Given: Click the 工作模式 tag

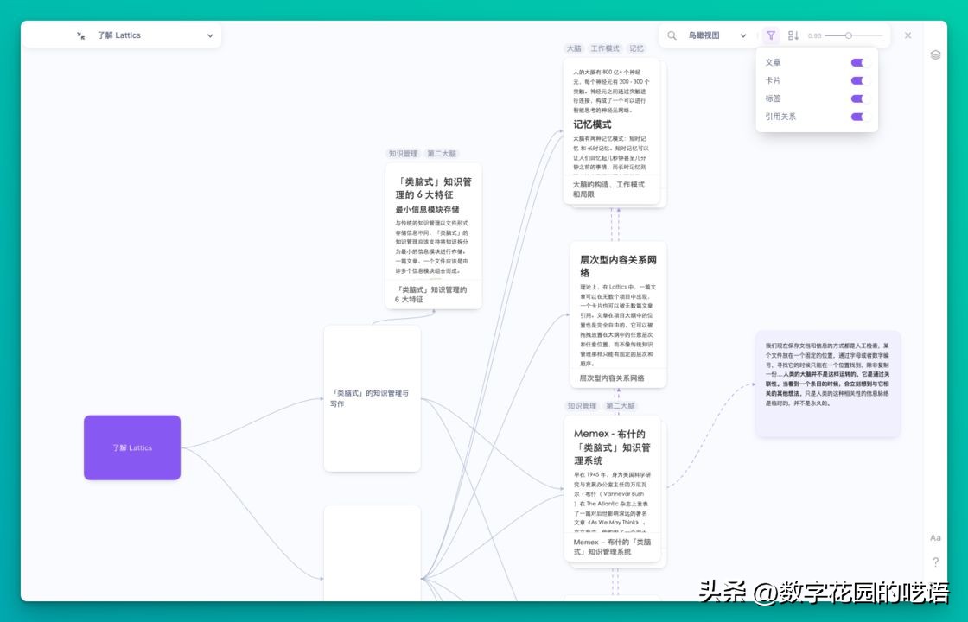Looking at the screenshot, I should (x=605, y=48).
